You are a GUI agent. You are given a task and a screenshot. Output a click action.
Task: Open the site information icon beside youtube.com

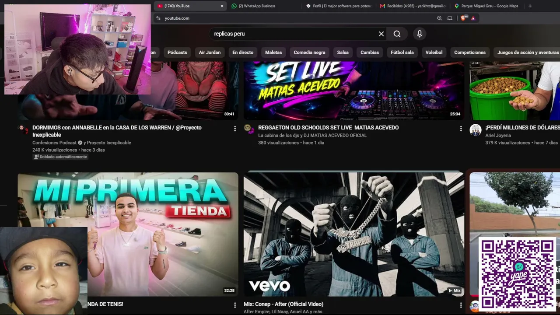point(158,18)
